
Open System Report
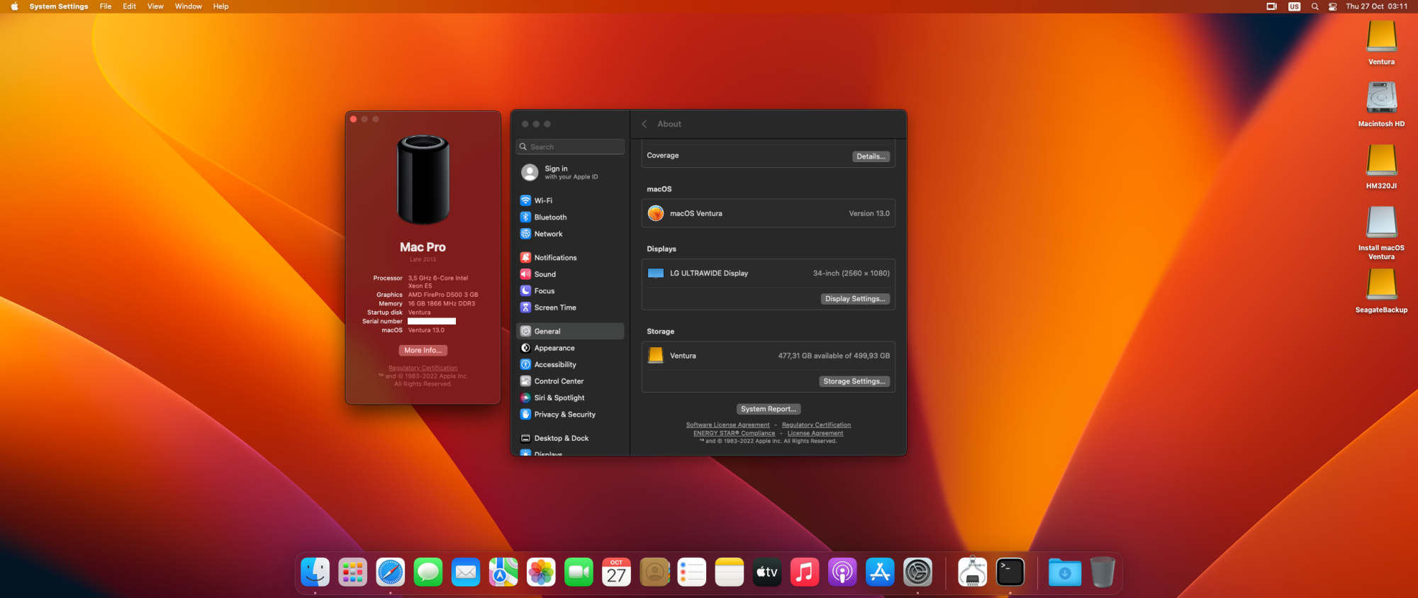769,409
